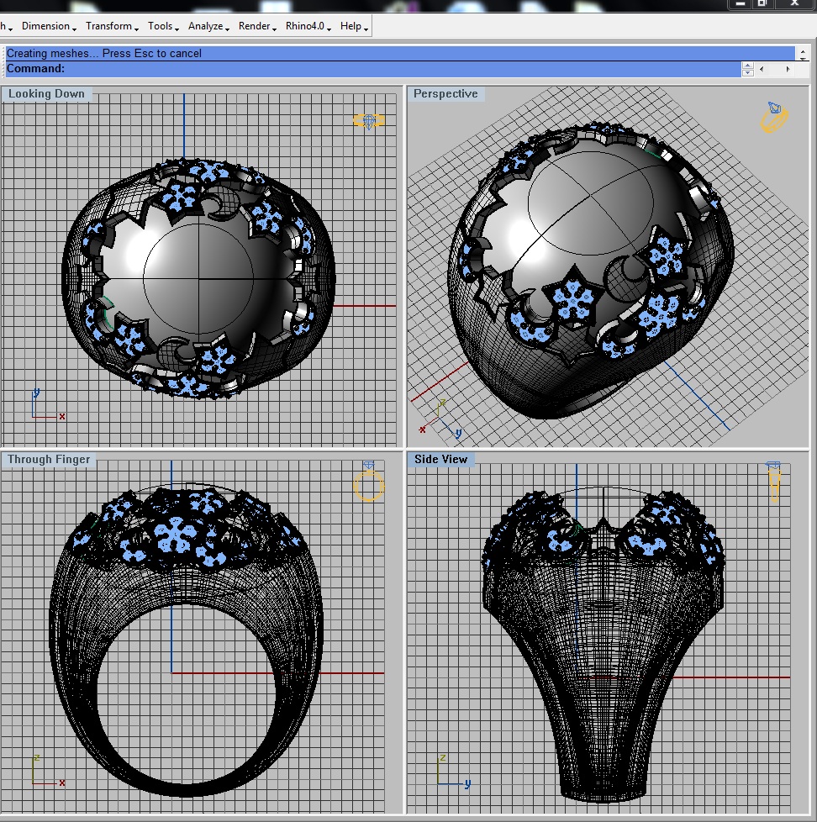Close the application window
This screenshot has height=822, width=817.
point(795,3)
